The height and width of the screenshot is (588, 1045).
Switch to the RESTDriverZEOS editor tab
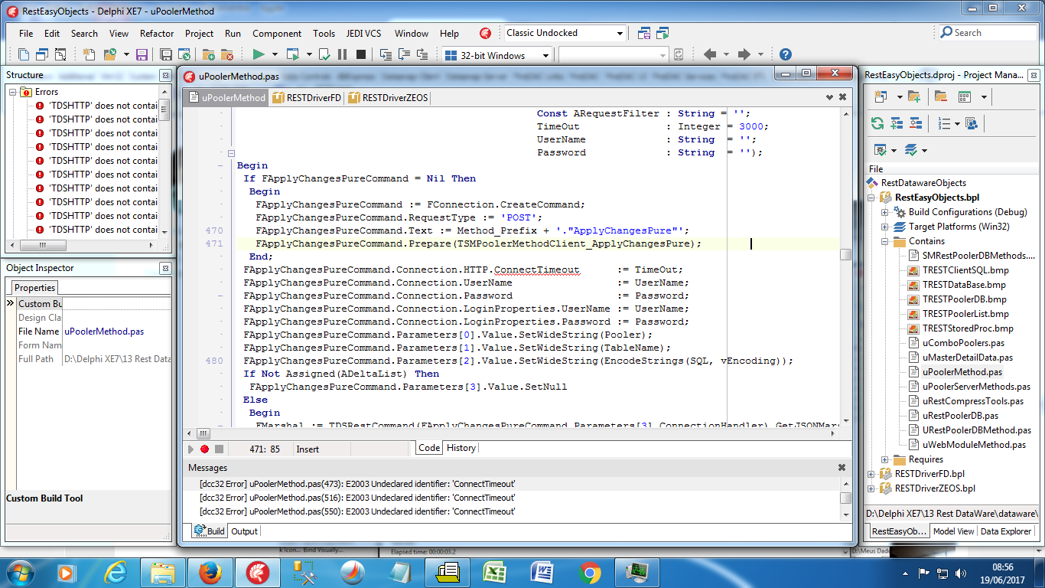[389, 97]
